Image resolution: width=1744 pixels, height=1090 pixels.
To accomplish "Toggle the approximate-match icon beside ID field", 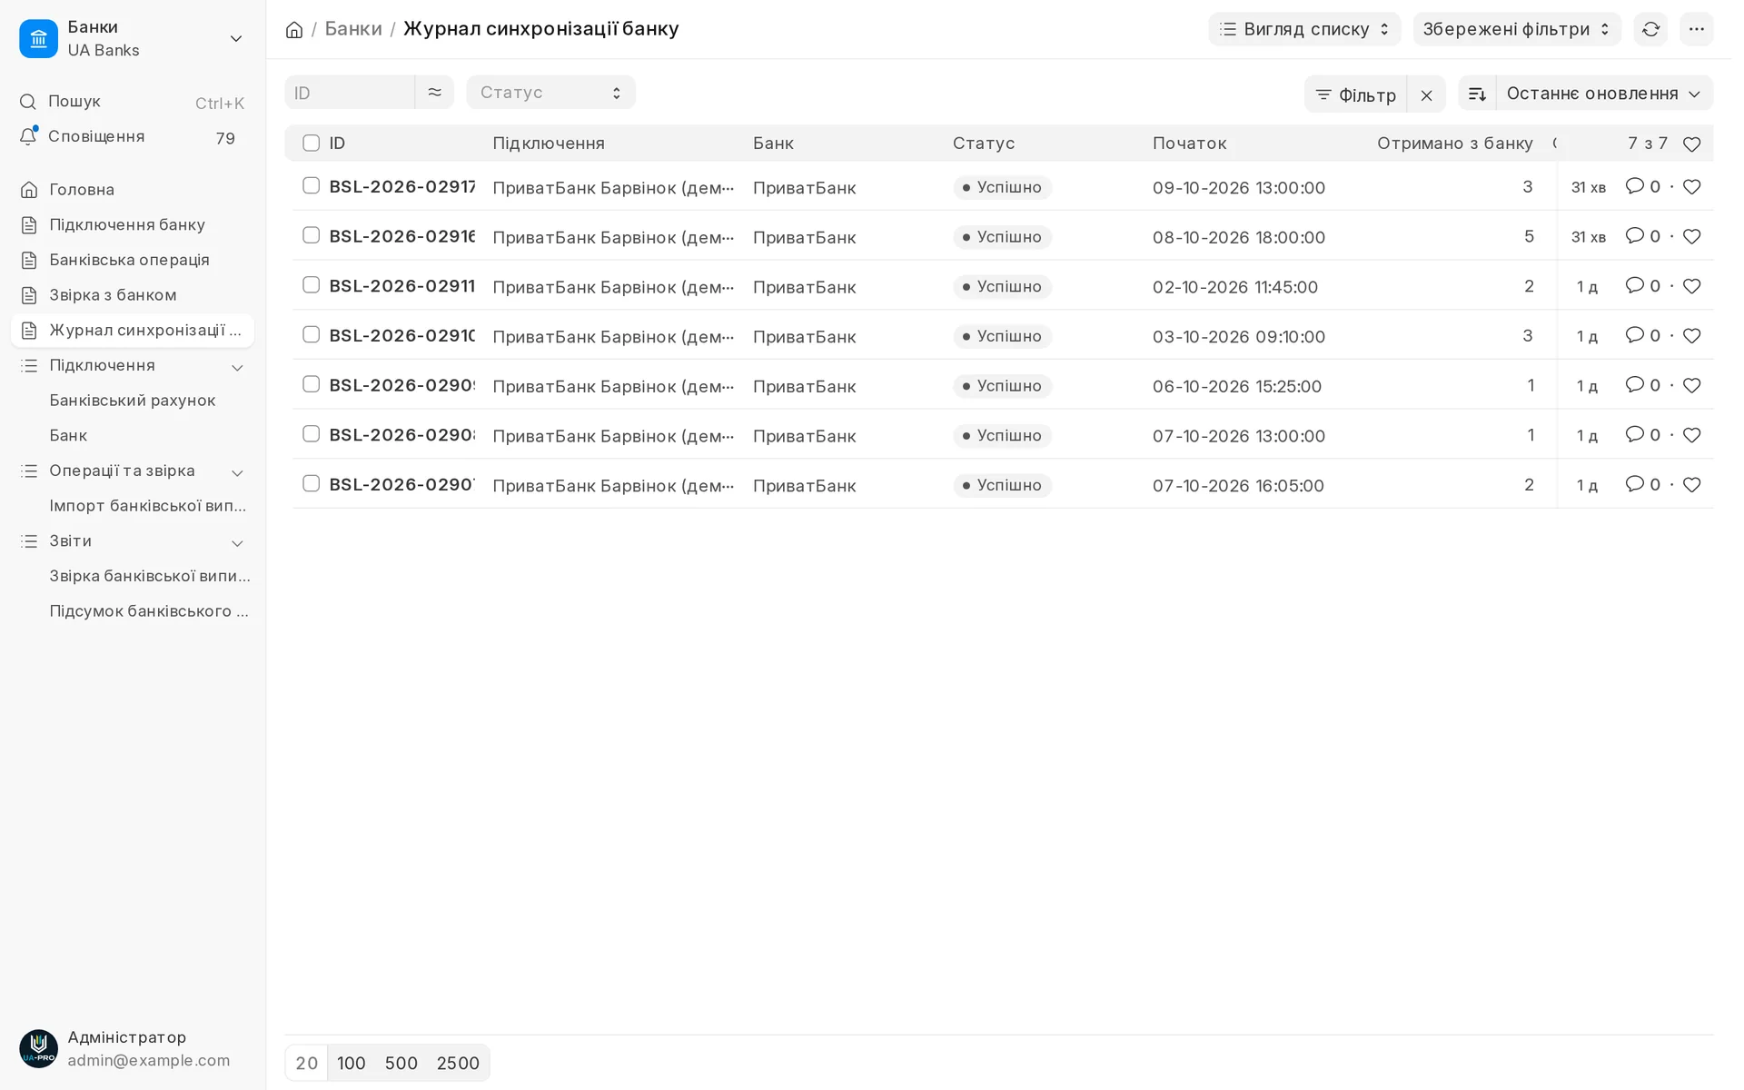I will [x=434, y=93].
